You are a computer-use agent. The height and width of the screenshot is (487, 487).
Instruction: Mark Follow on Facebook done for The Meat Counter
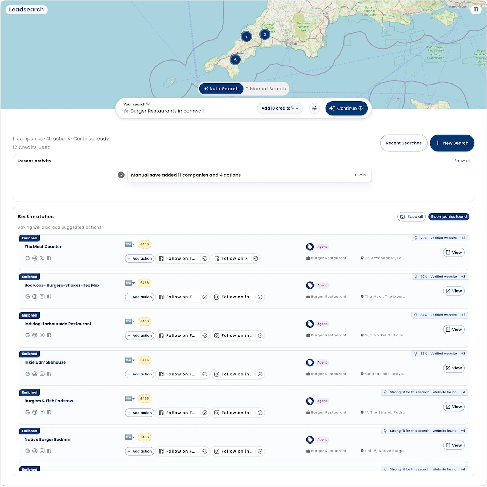point(205,258)
